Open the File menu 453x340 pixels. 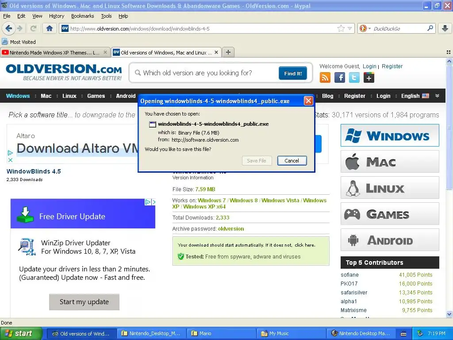(x=7, y=16)
